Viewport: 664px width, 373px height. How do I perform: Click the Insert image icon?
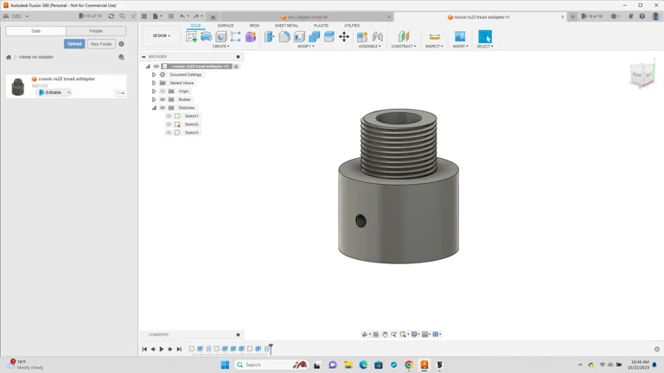[460, 37]
